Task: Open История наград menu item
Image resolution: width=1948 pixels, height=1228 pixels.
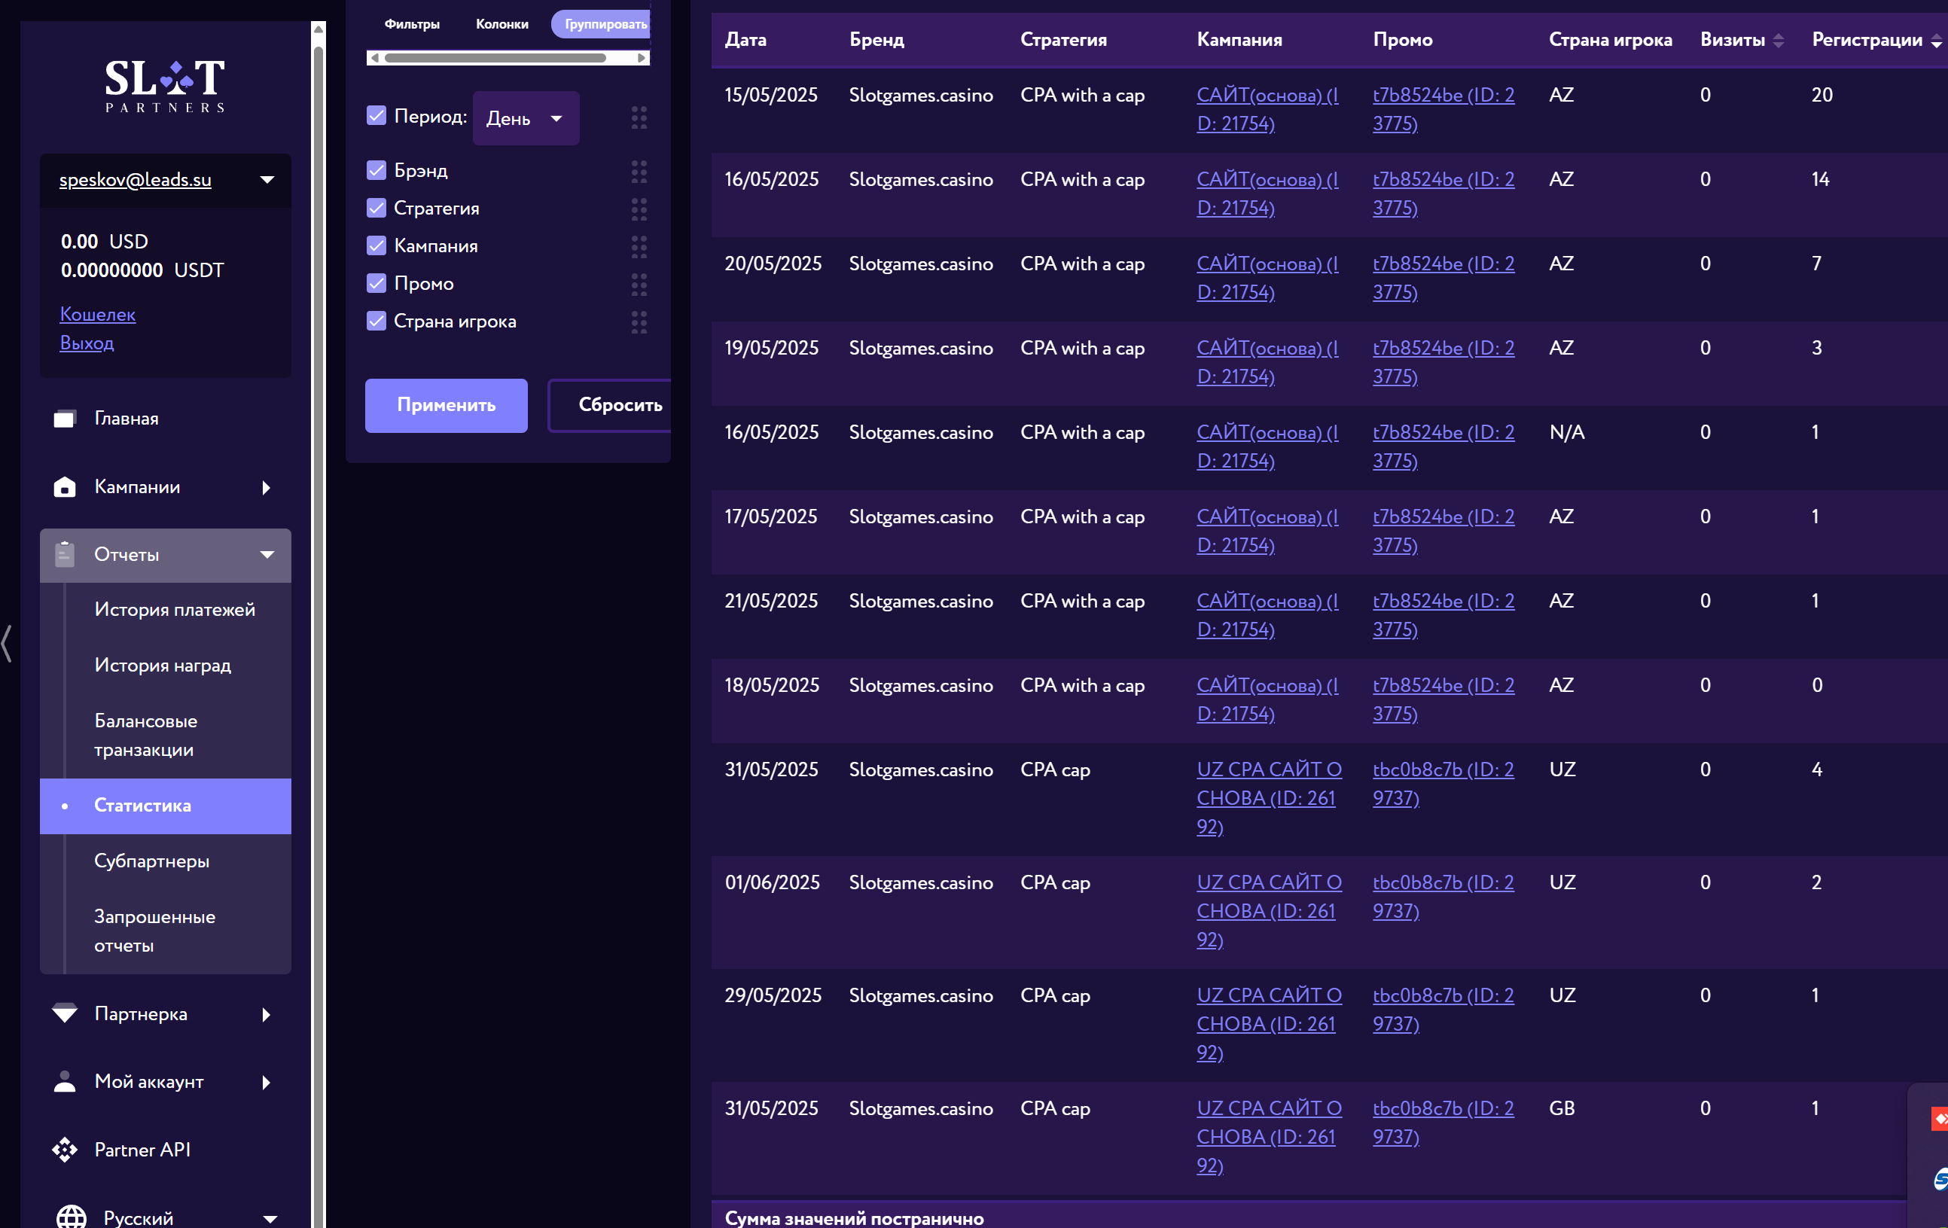Action: (163, 665)
